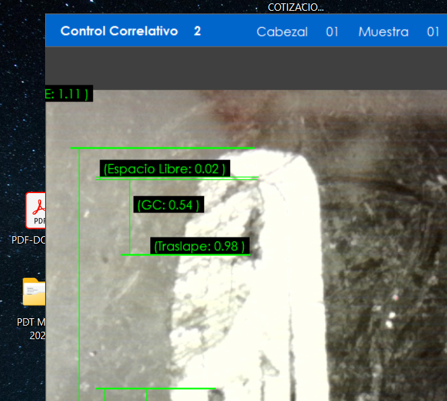The image size is (447, 401).
Task: Select the Traslape: 0.98 annotation
Action: (x=199, y=246)
